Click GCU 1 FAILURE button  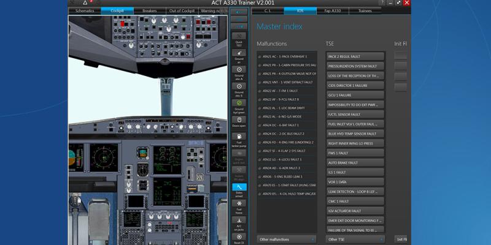pyautogui.click(x=355, y=95)
